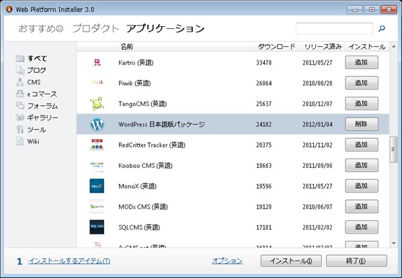Click the CMS category icon
The height and width of the screenshot is (278, 402).
20,82
